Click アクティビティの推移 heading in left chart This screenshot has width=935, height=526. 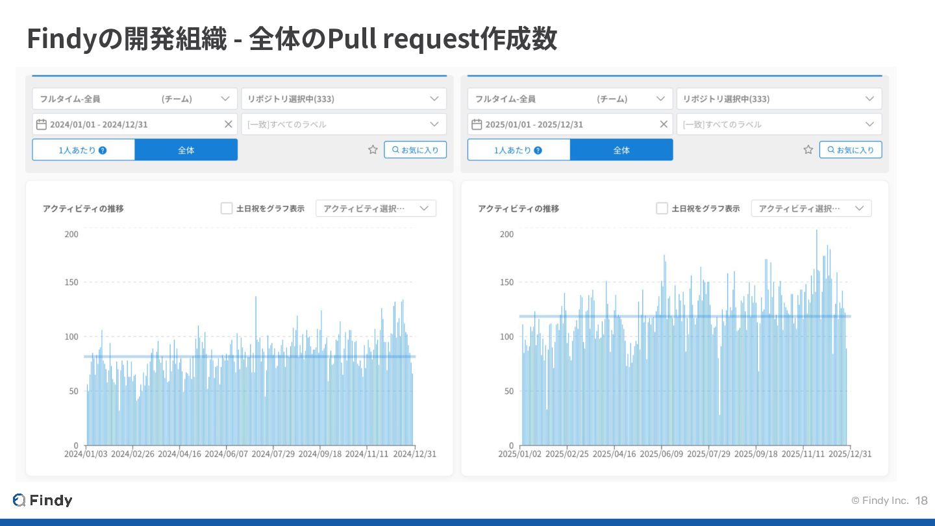coord(83,208)
